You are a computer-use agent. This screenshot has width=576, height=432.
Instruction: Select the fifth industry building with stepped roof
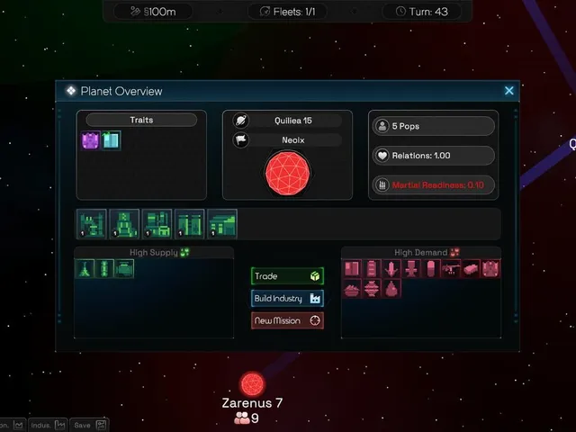[222, 224]
